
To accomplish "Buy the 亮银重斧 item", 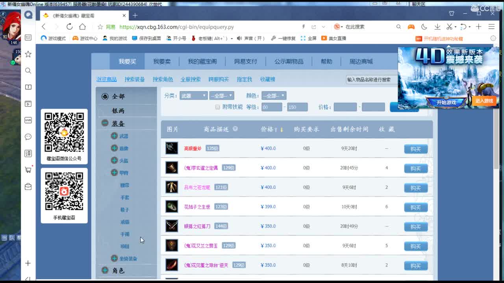I will (416, 149).
